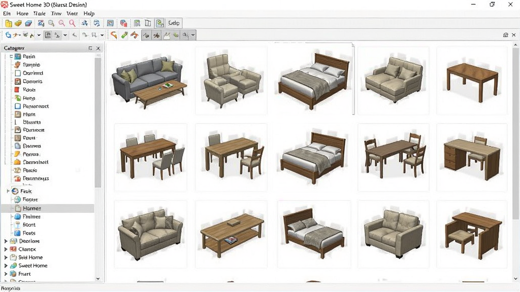The height and width of the screenshot is (292, 520).
Task: Click the gray back arrow icon
Action: point(75,35)
